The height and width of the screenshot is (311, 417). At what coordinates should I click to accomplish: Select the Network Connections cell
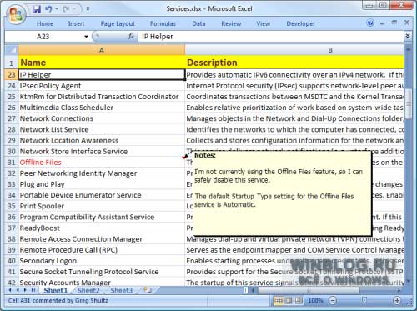(102, 118)
